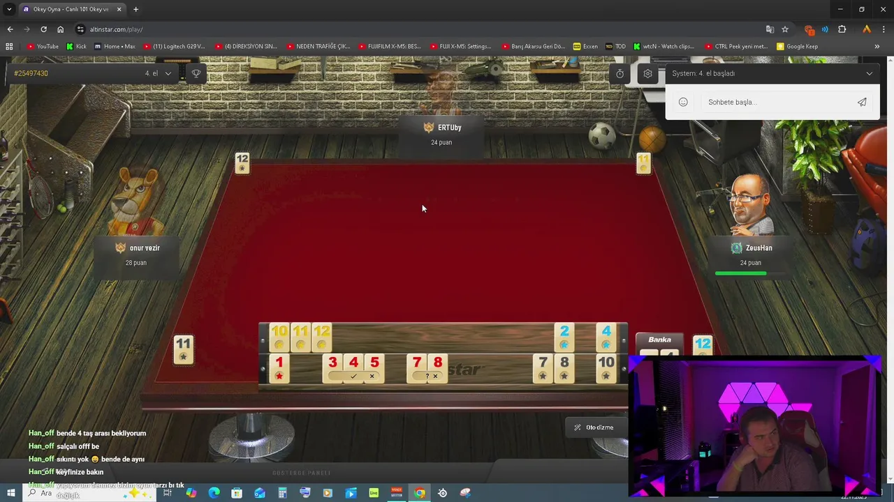Click the yellow 11 tile at top-right corner
894x502 pixels.
click(643, 163)
